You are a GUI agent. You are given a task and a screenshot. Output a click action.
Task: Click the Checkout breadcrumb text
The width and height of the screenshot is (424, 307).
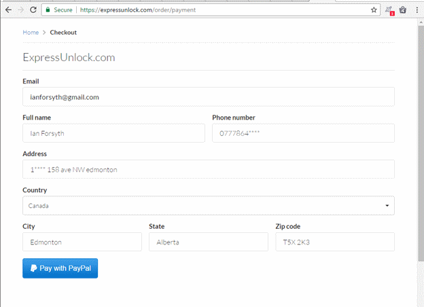(x=63, y=33)
